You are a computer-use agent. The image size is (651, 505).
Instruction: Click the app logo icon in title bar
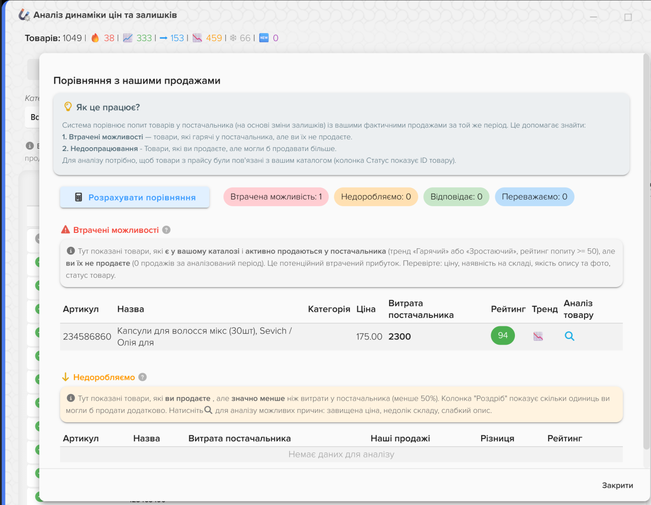pyautogui.click(x=24, y=15)
